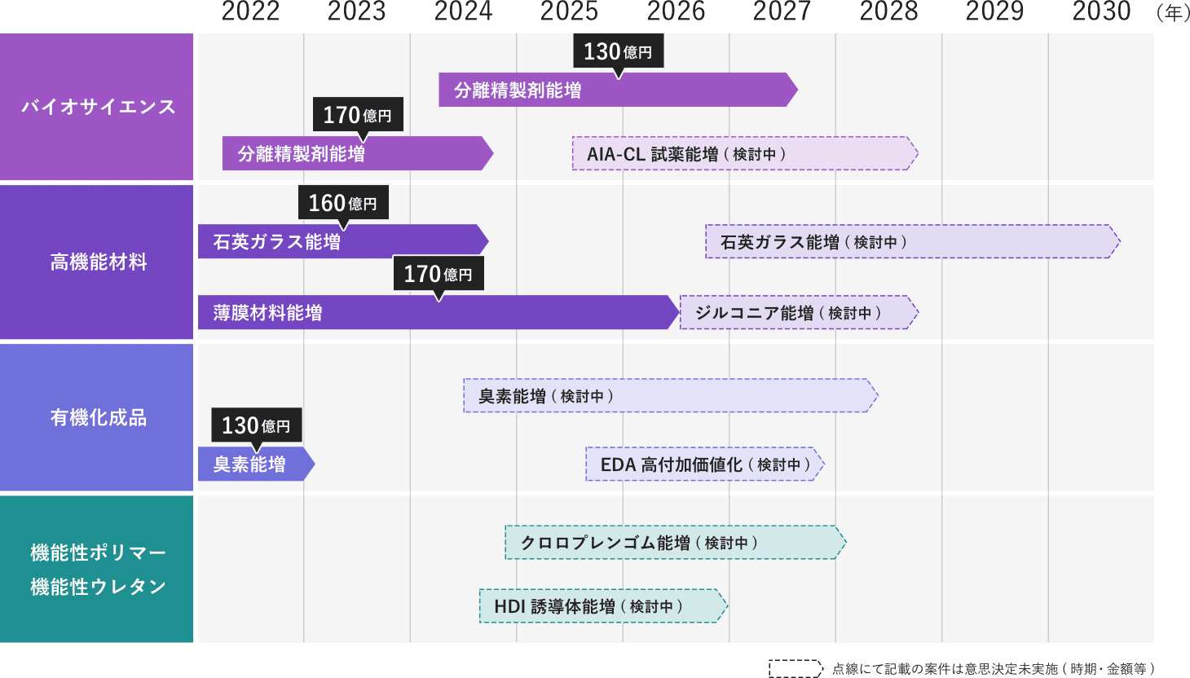
Task: Click the 160億円 callout above 石英ガラス能増
Action: click(x=343, y=203)
